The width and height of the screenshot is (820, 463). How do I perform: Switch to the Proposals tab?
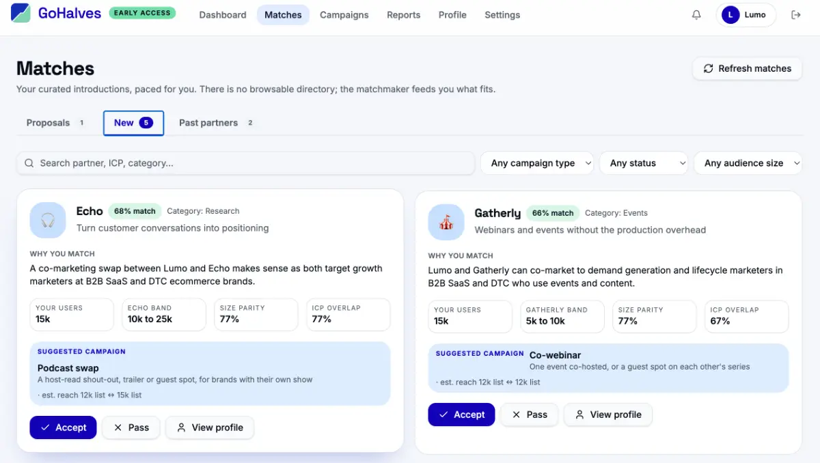tap(55, 123)
